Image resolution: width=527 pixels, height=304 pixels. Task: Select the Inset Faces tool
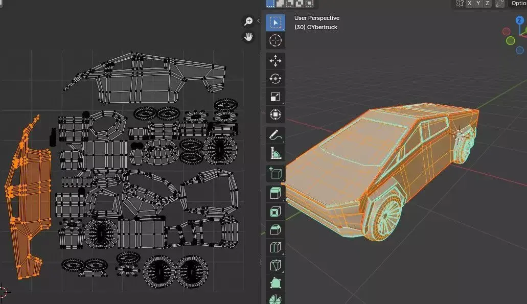coord(276,212)
